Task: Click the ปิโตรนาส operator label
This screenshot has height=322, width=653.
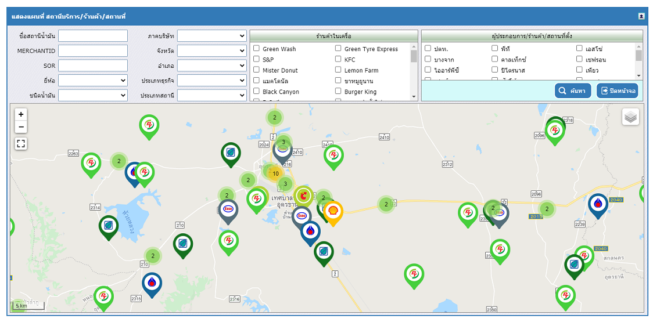Action: (x=512, y=70)
